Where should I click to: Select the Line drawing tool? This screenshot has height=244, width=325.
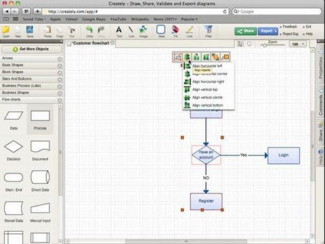coord(131,31)
